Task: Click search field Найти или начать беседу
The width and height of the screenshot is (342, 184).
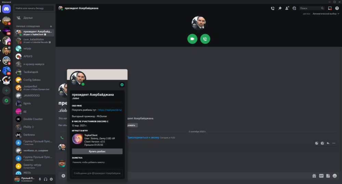Action: (x=34, y=8)
